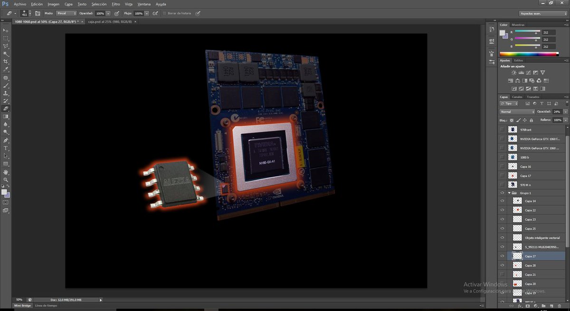Switch to the Canales tab
Screen dimensions: 570x311
tap(517, 97)
